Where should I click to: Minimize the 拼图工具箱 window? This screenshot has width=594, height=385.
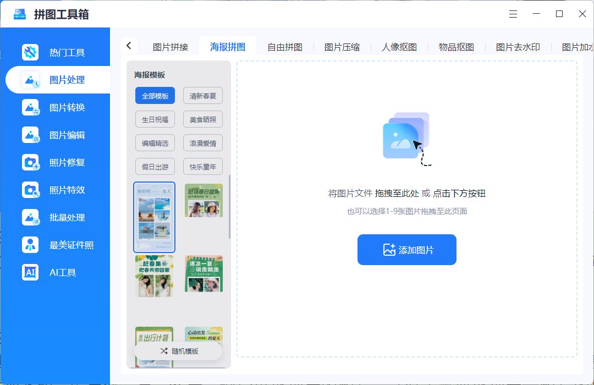[x=536, y=14]
